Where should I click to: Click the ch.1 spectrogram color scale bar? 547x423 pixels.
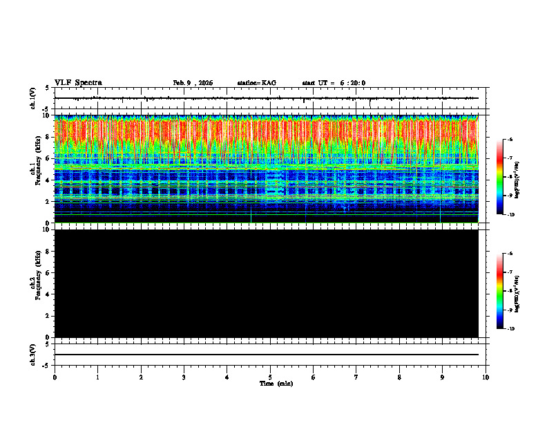click(x=501, y=177)
